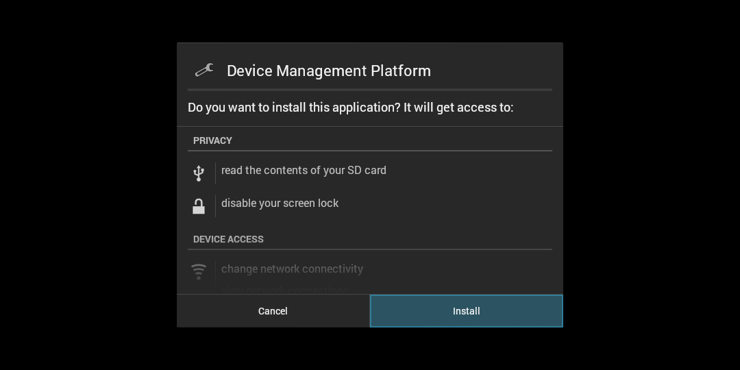Select "disable your screen lock" permission
This screenshot has height=370, width=740.
point(280,203)
